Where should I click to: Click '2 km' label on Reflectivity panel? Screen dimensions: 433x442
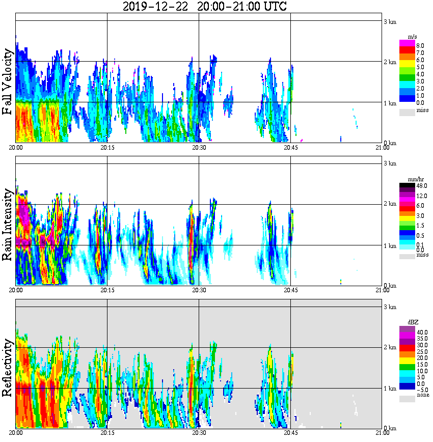(x=390, y=347)
